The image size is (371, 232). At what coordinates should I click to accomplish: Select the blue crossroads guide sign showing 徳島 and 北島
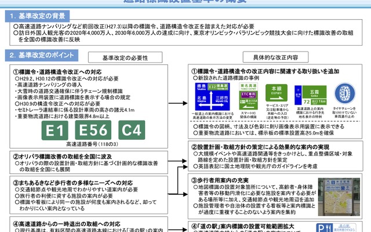click(212, 97)
